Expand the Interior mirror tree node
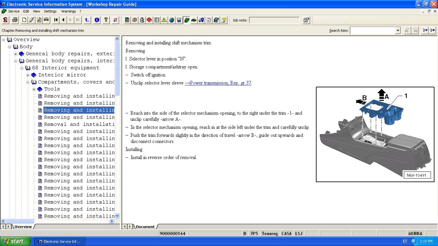Viewport: 438px width, 246px height. (x=28, y=75)
